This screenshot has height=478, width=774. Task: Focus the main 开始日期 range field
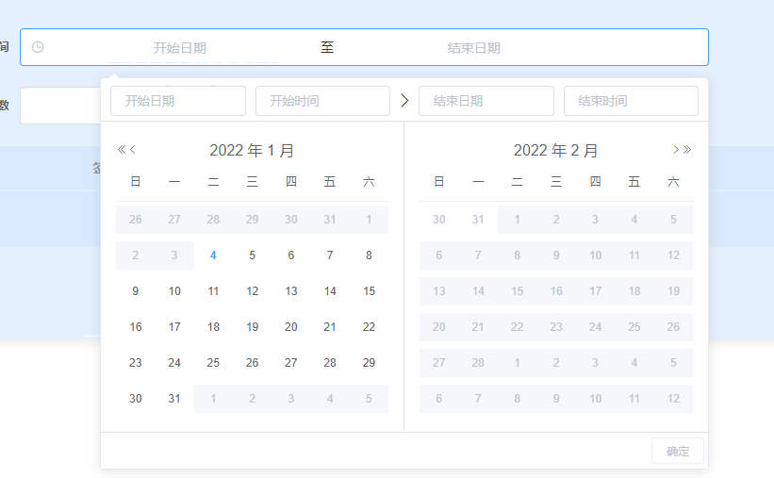click(x=180, y=47)
